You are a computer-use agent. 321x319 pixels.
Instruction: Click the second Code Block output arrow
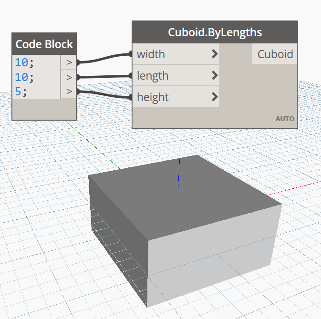pos(69,77)
